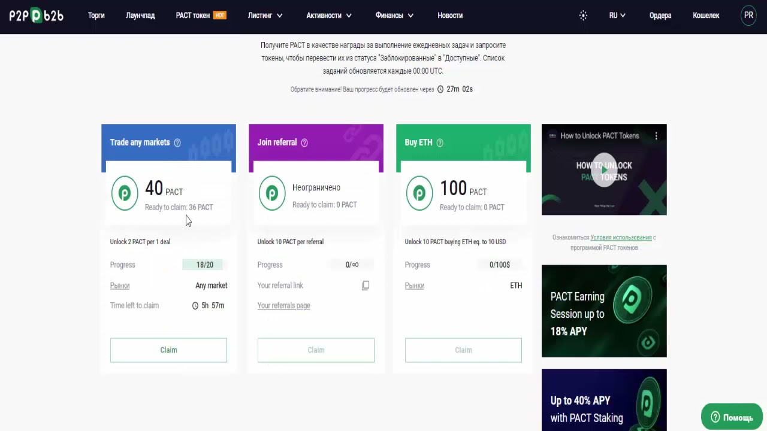767x431 pixels.
Task: Open the video three-dot options menu
Action: 656,136
